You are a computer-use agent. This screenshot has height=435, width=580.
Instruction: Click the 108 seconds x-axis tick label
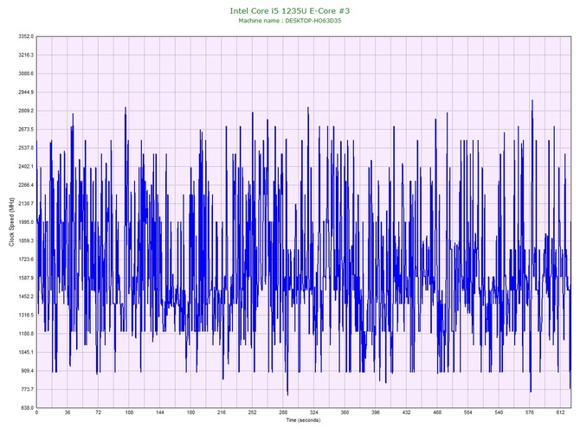[x=129, y=413]
